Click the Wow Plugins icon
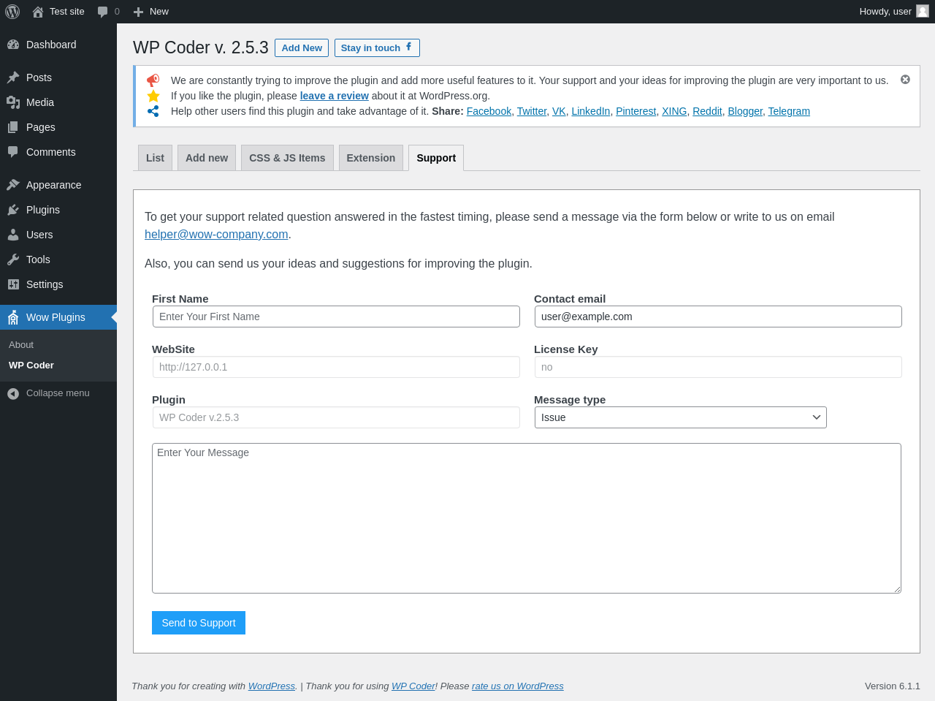The height and width of the screenshot is (701, 935). pos(13,317)
